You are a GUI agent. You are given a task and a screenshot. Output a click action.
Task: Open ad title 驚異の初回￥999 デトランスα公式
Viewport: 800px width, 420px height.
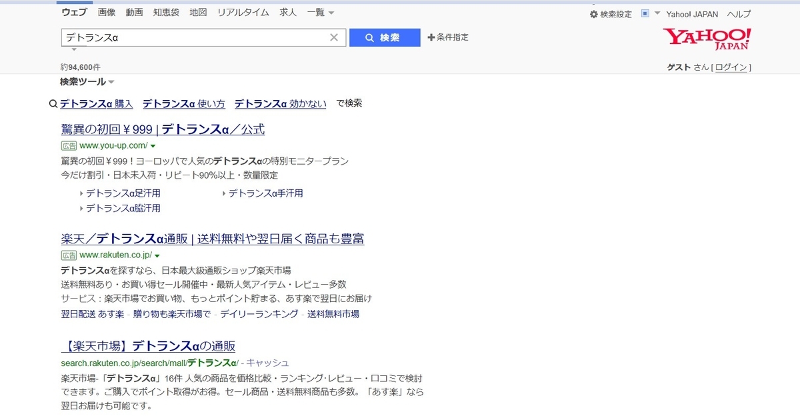coord(163,129)
